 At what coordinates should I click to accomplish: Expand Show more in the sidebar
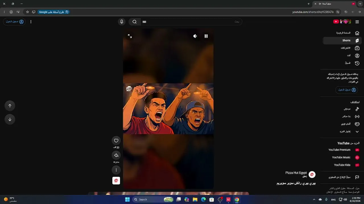coord(342,131)
